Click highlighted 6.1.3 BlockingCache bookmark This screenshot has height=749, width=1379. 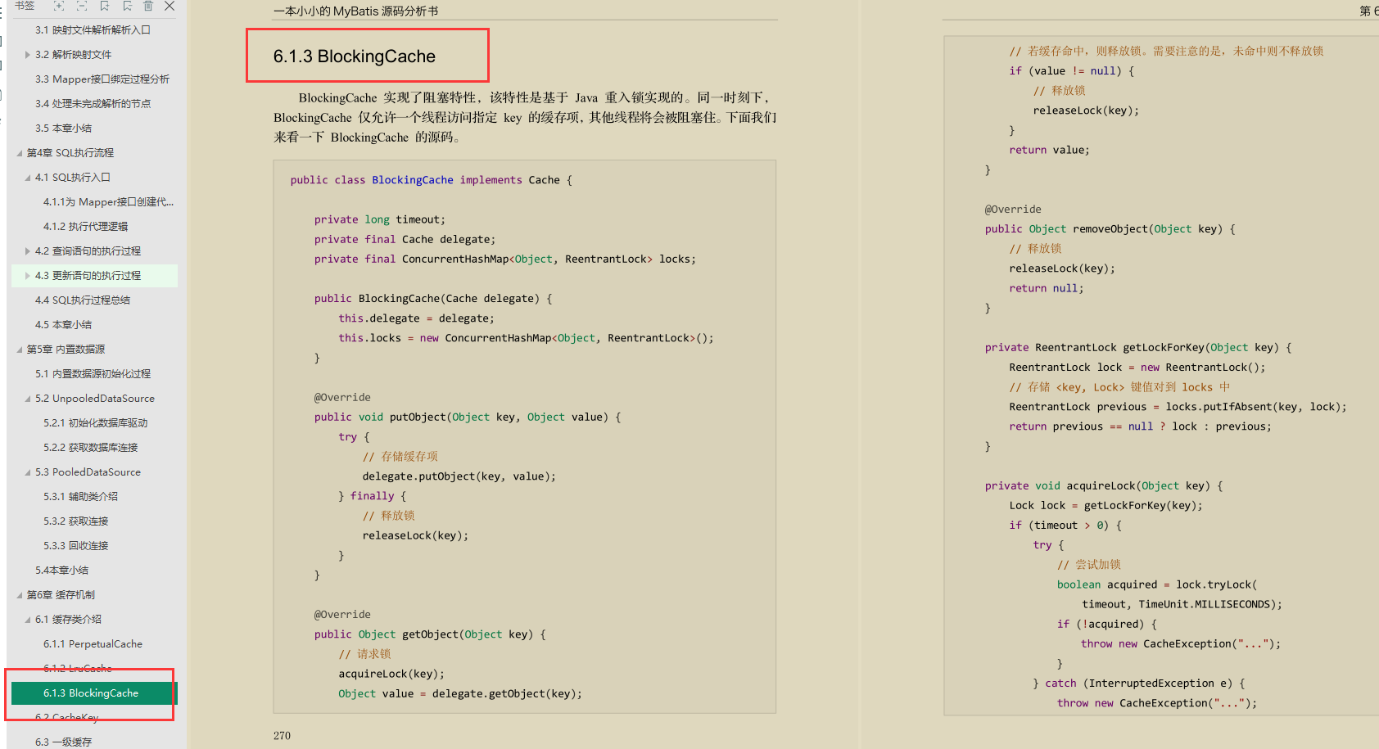coord(94,693)
